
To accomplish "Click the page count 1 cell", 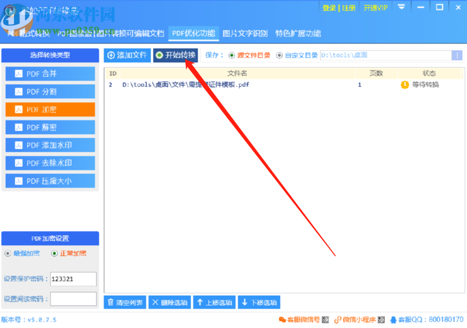I will point(359,85).
